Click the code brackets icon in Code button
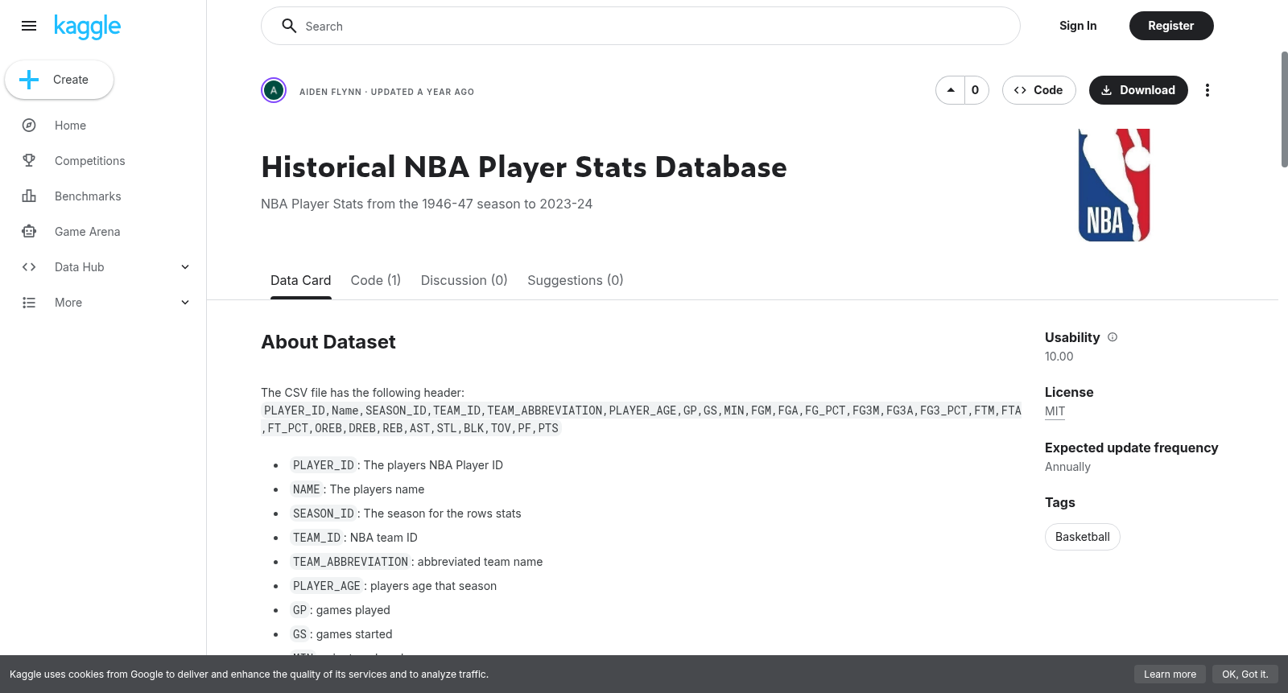1288x693 pixels. [1020, 90]
